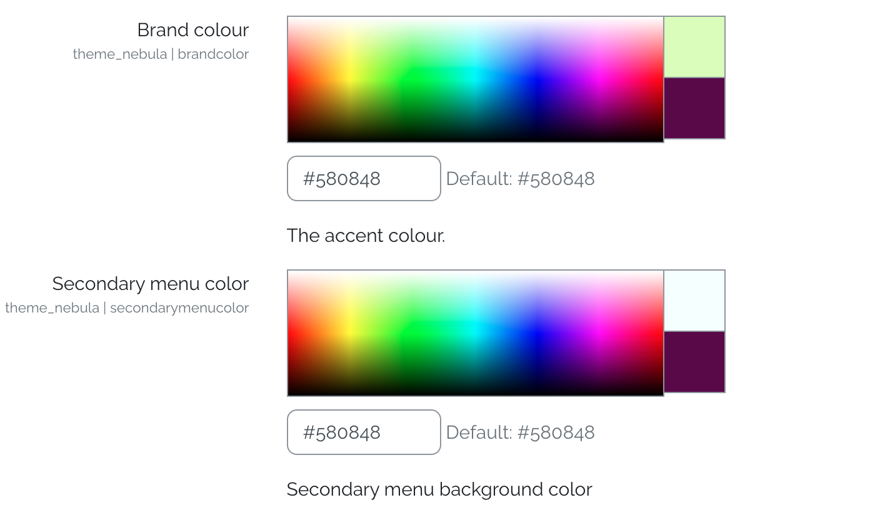Click the theme_nebula | brandcolor setting name
Screen dimensions: 870x515
click(x=161, y=54)
